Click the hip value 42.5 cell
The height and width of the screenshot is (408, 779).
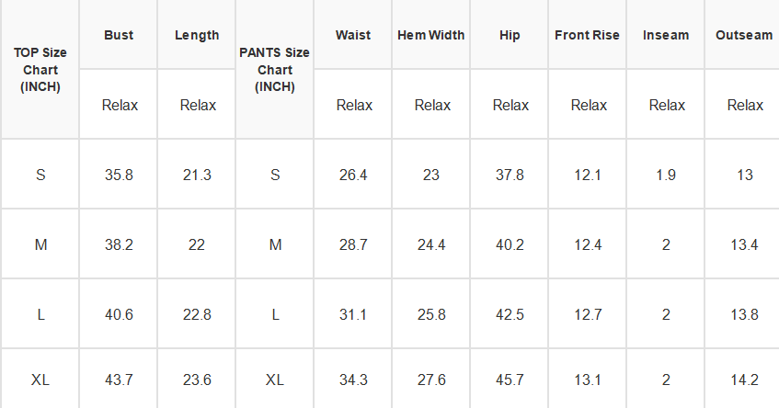(x=510, y=314)
